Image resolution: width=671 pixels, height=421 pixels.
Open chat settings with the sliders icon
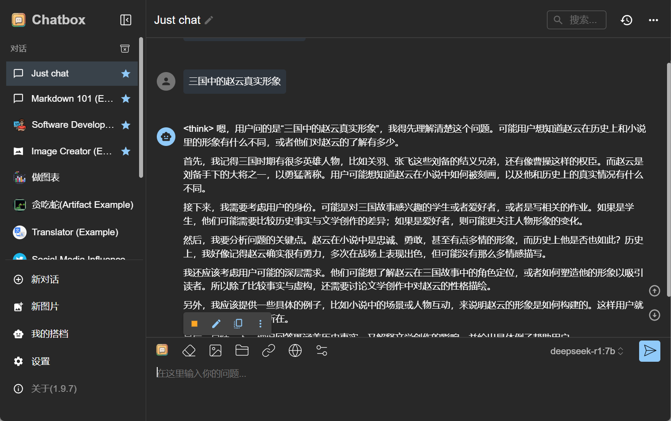click(322, 350)
